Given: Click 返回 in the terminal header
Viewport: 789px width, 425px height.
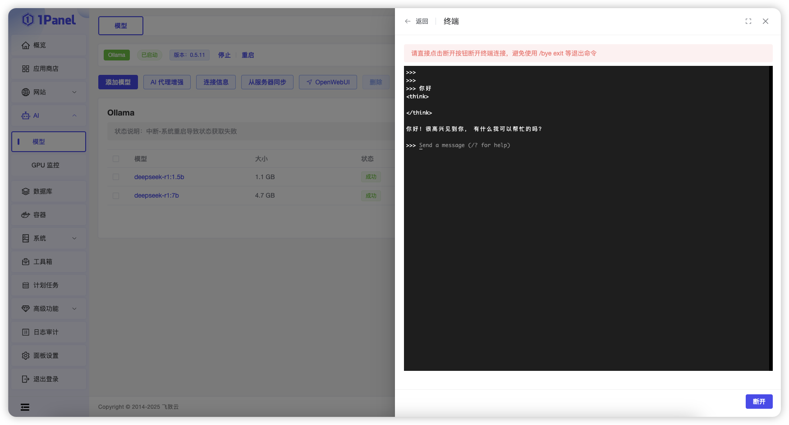Looking at the screenshot, I should tap(422, 21).
